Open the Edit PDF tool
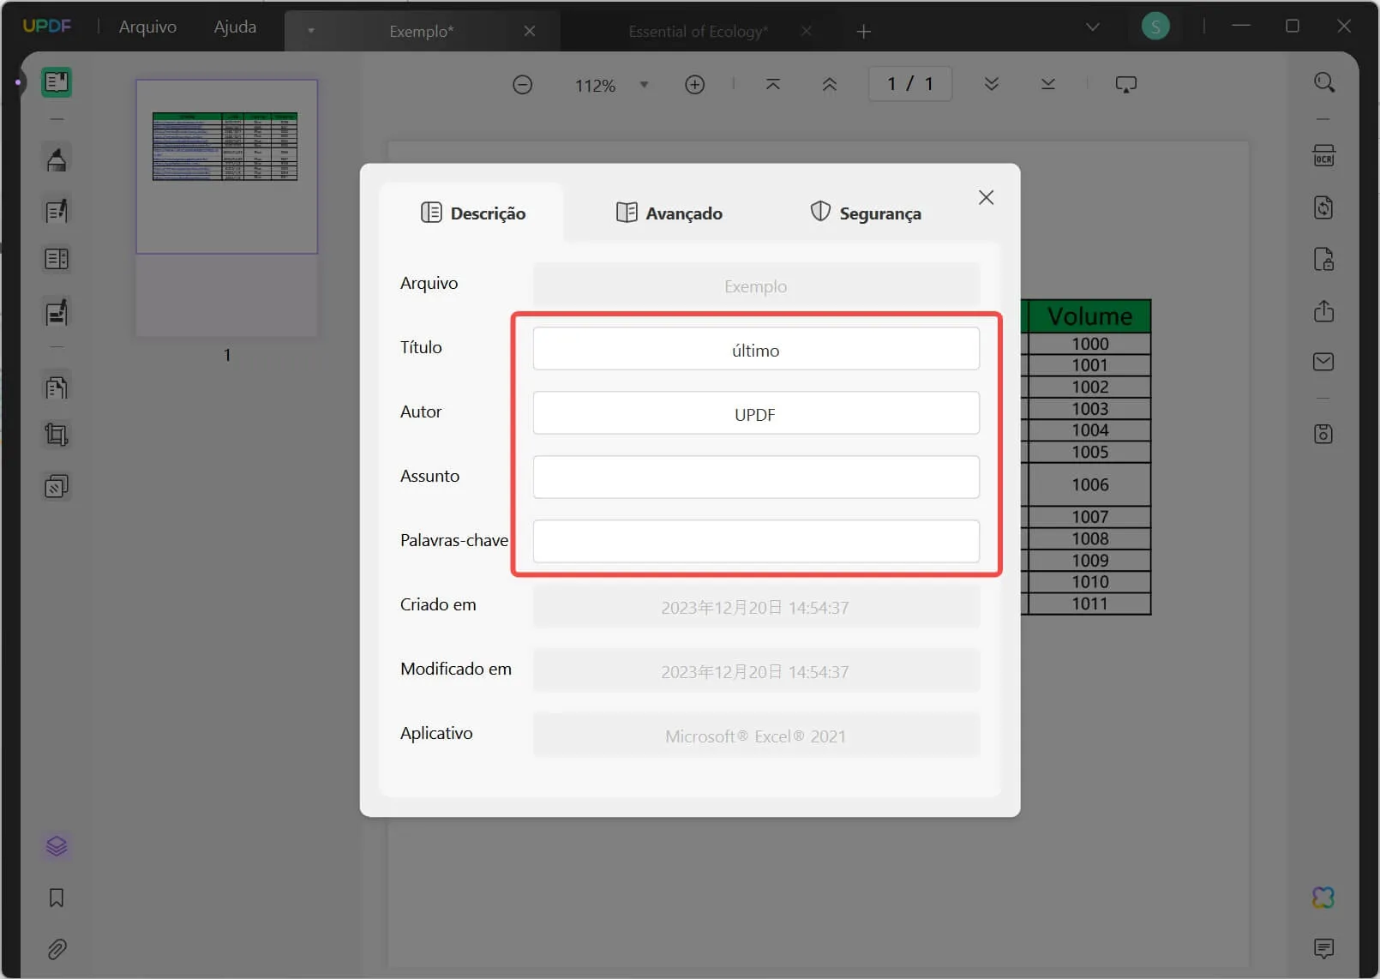 point(57,211)
